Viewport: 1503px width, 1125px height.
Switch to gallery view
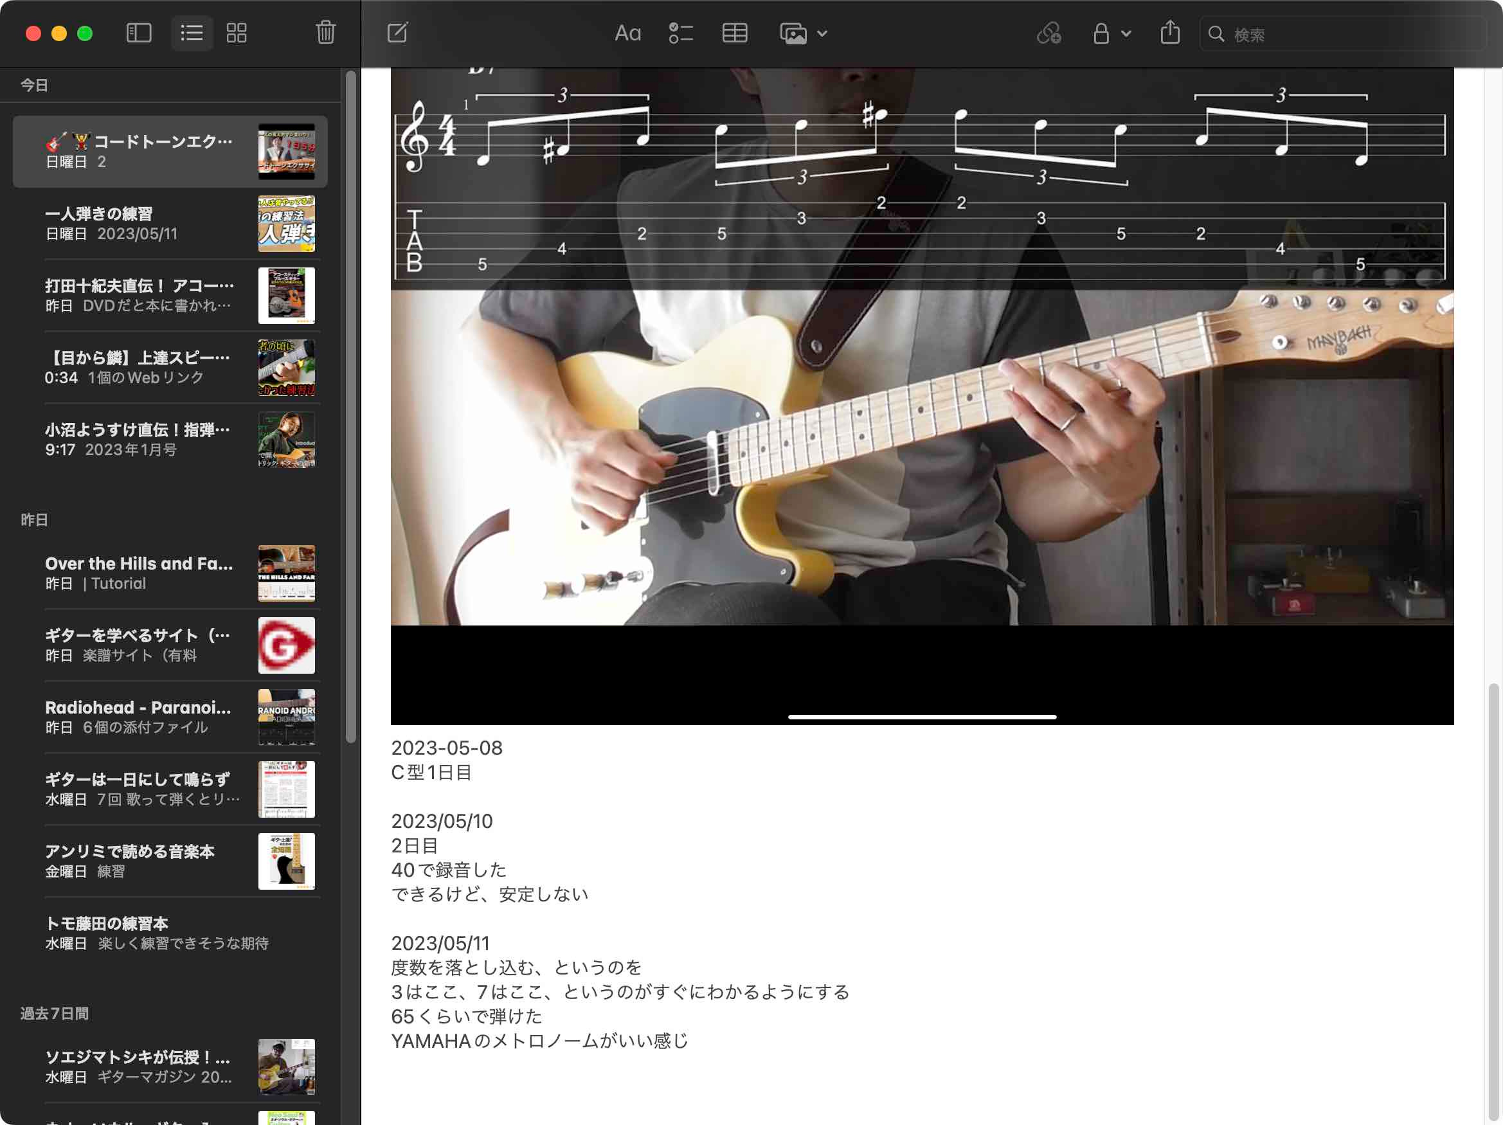237,33
